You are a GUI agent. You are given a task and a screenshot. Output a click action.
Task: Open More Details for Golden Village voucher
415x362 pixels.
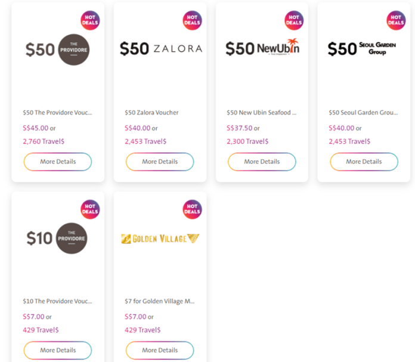[160, 350]
